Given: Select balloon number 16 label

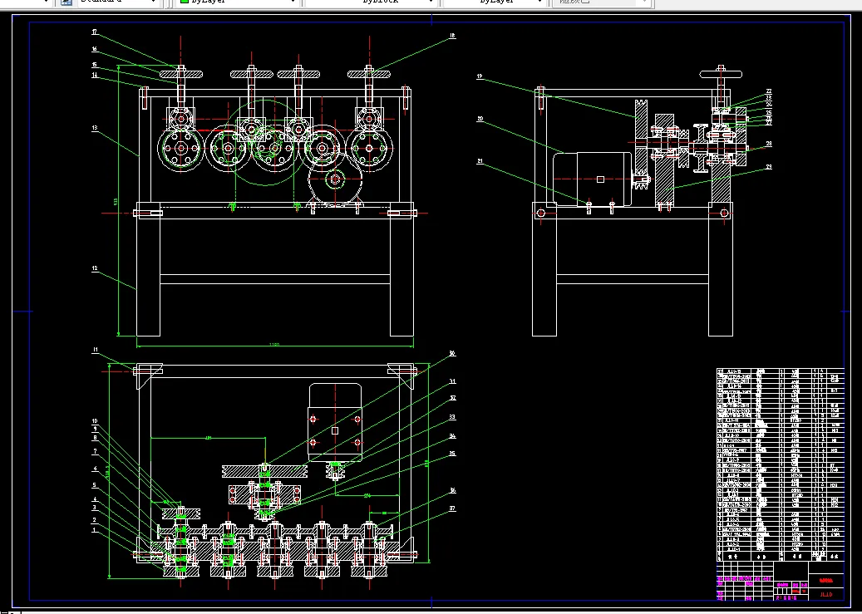Looking at the screenshot, I should point(95,49).
